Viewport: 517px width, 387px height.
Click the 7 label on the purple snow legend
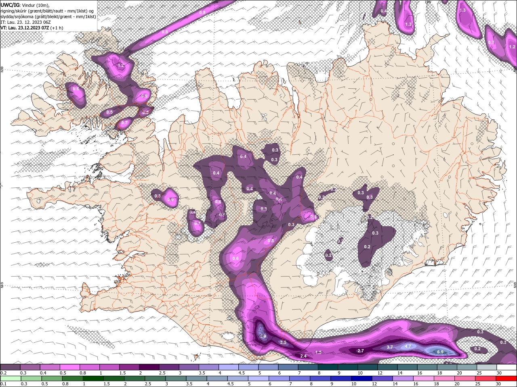tap(299, 373)
